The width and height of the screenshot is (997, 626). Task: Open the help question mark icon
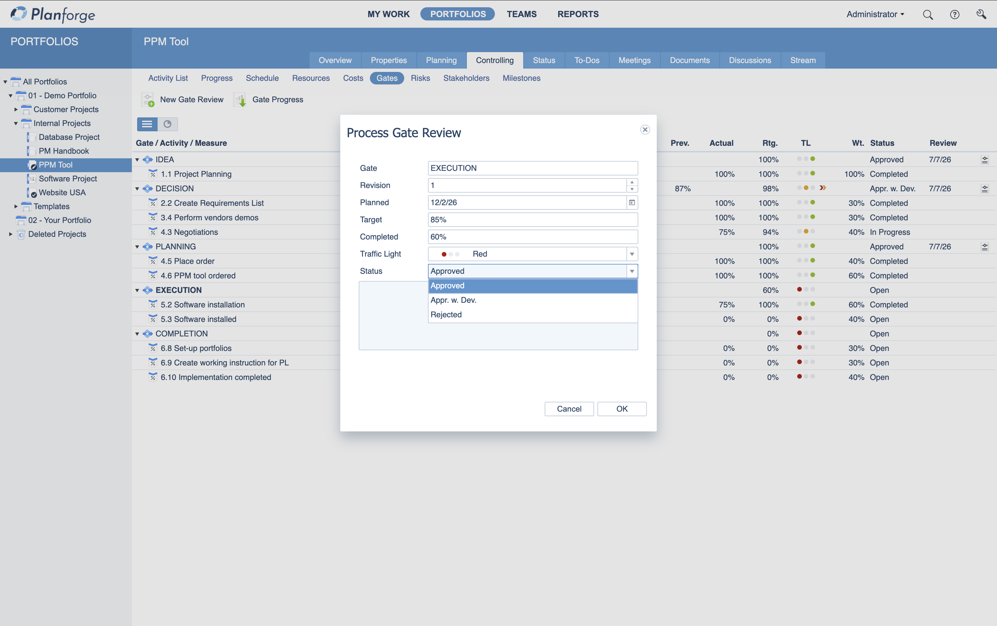pyautogui.click(x=954, y=15)
